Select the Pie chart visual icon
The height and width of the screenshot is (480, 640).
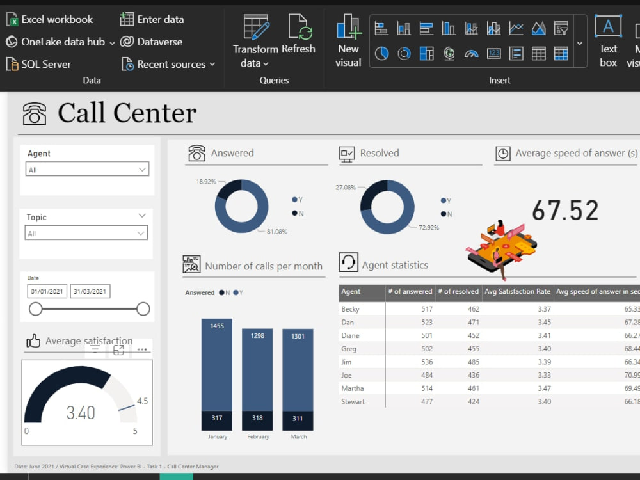(382, 54)
